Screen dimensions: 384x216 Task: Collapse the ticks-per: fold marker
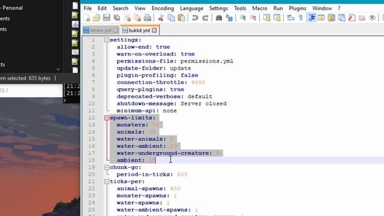tap(107, 181)
